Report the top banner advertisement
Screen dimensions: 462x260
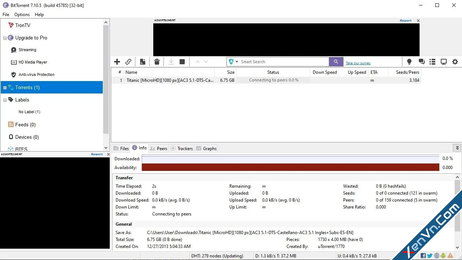[x=406, y=20]
